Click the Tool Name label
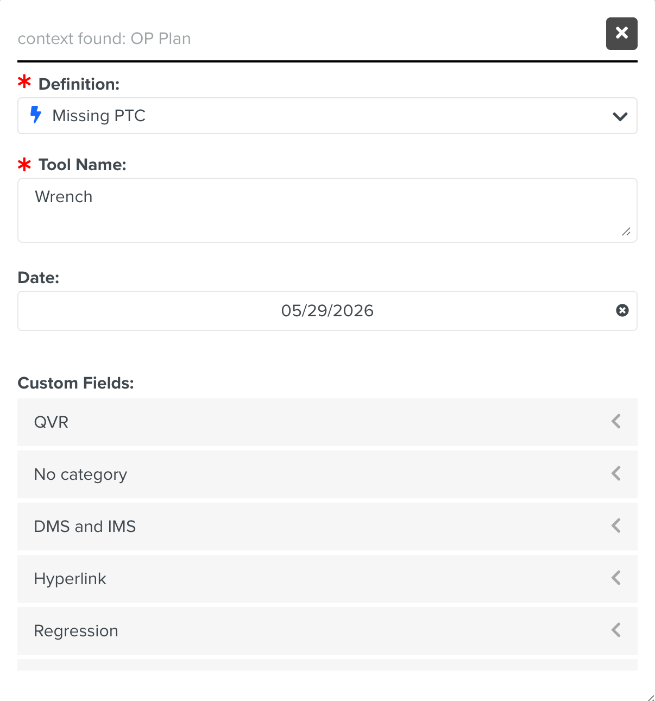The height and width of the screenshot is (701, 655). coord(82,165)
